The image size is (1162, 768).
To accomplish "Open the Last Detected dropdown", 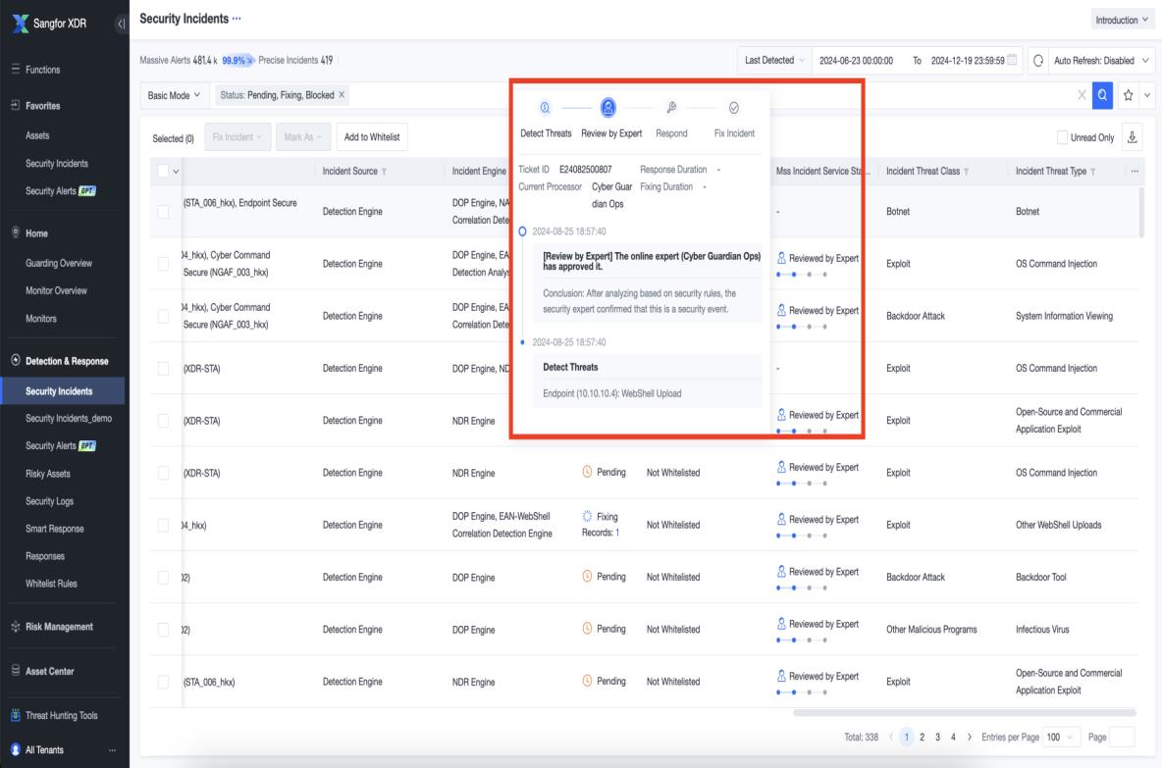I will point(774,60).
